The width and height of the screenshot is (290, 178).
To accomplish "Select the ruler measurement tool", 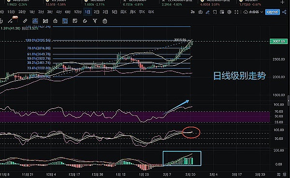I will pos(25,21).
